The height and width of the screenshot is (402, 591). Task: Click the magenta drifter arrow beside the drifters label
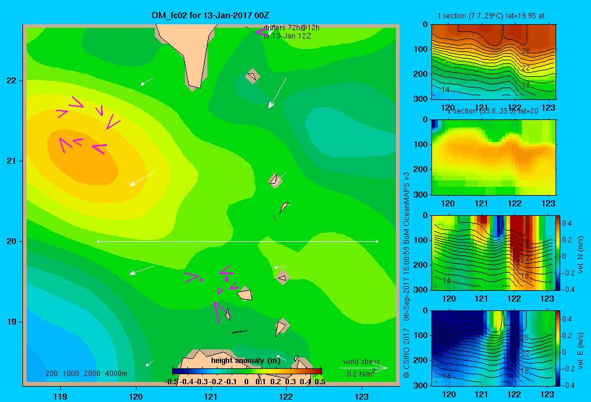262,33
